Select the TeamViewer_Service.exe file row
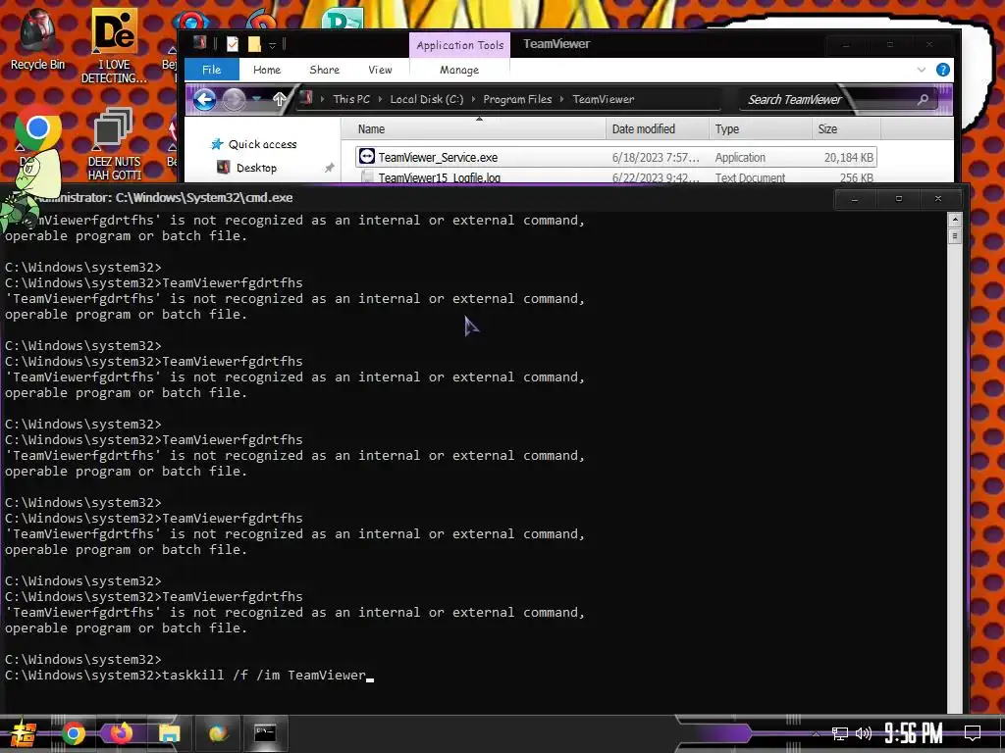The height and width of the screenshot is (753, 1005). pos(616,157)
